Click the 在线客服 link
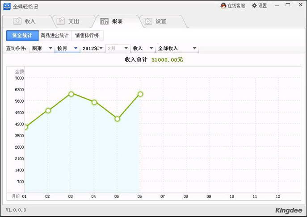 click(x=236, y=5)
